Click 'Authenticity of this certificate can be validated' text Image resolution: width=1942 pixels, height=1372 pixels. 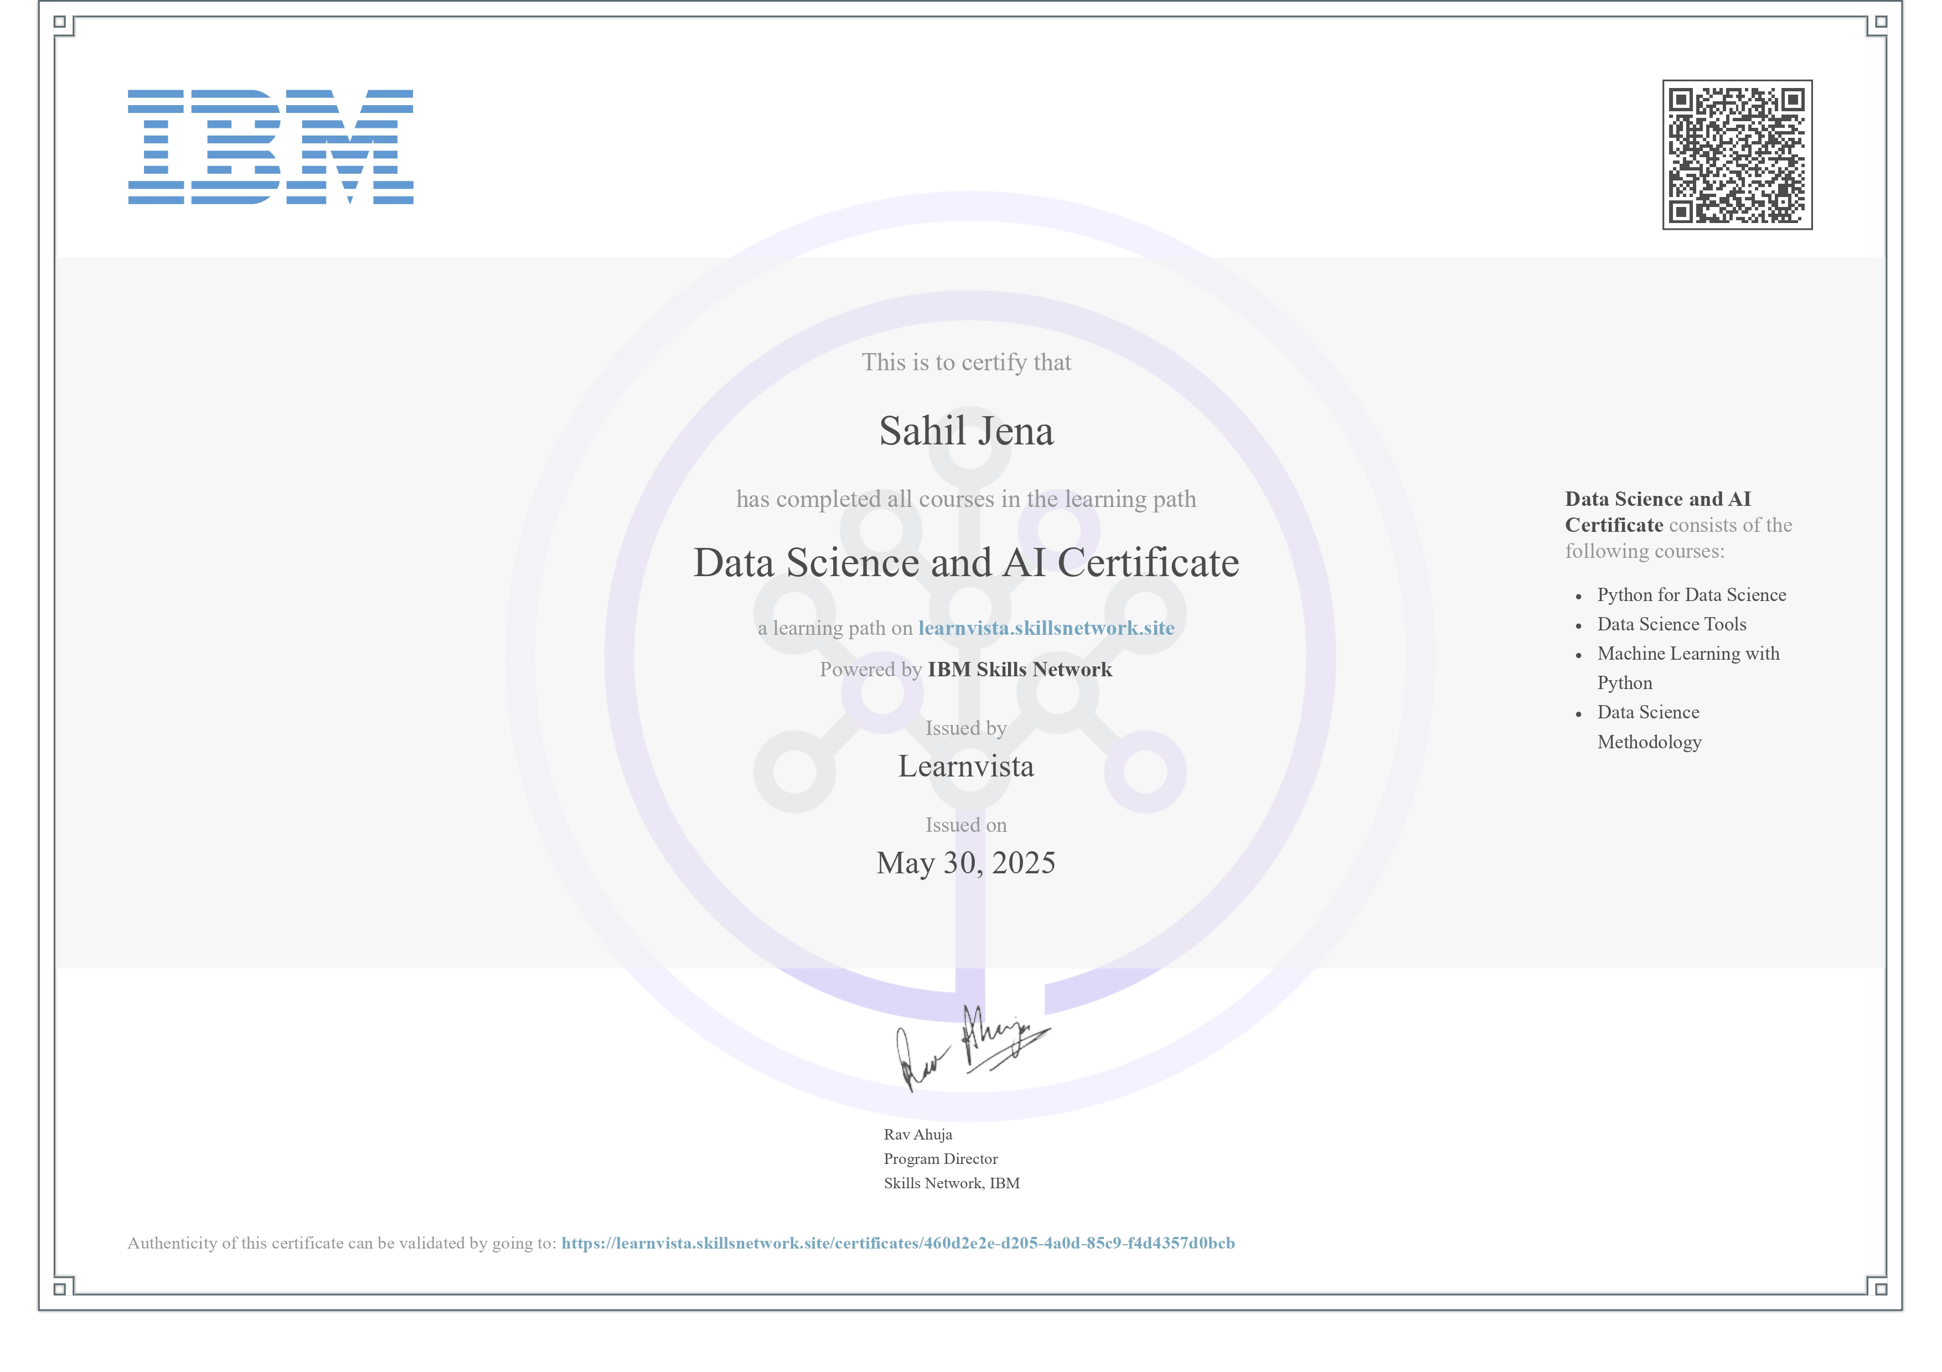point(295,1244)
